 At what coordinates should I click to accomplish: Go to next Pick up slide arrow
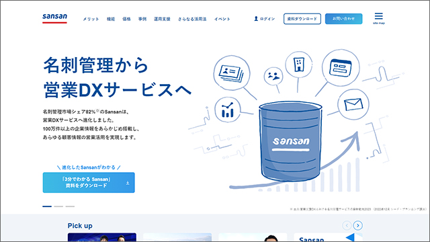(x=357, y=226)
